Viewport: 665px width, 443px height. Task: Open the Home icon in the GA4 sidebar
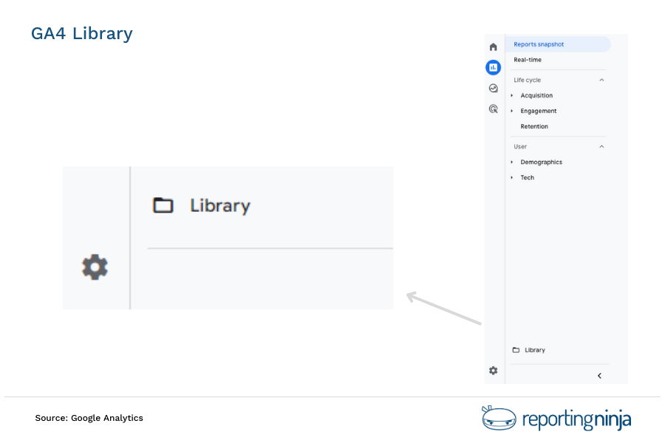coord(493,47)
